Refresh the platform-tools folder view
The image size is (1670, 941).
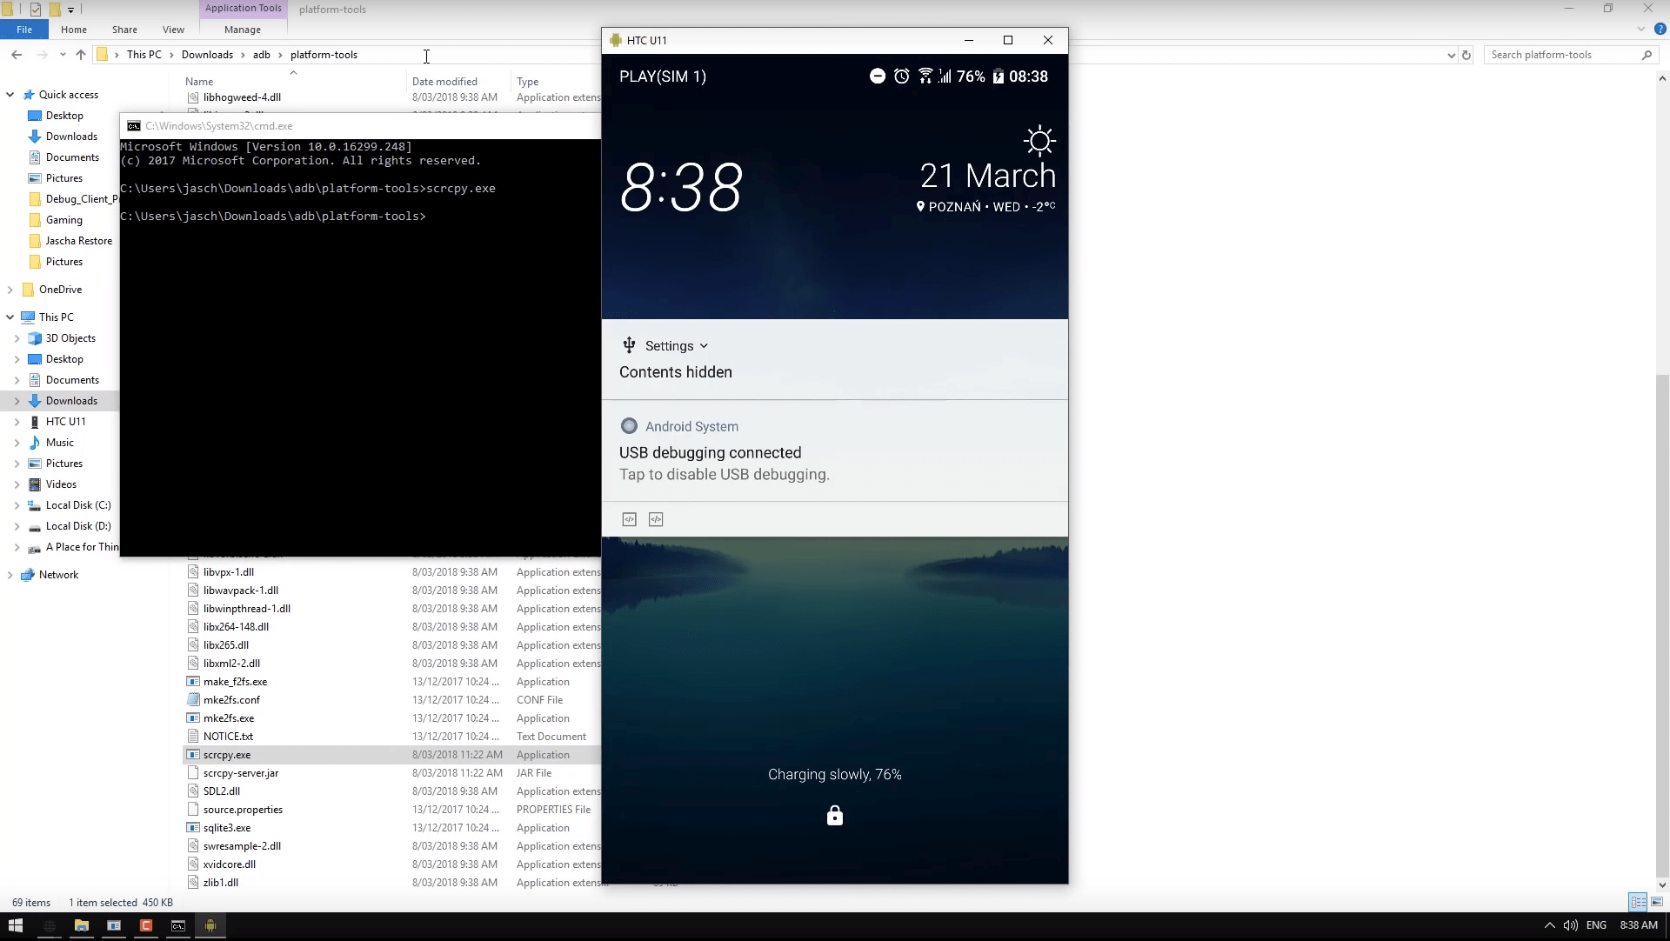tap(1466, 55)
